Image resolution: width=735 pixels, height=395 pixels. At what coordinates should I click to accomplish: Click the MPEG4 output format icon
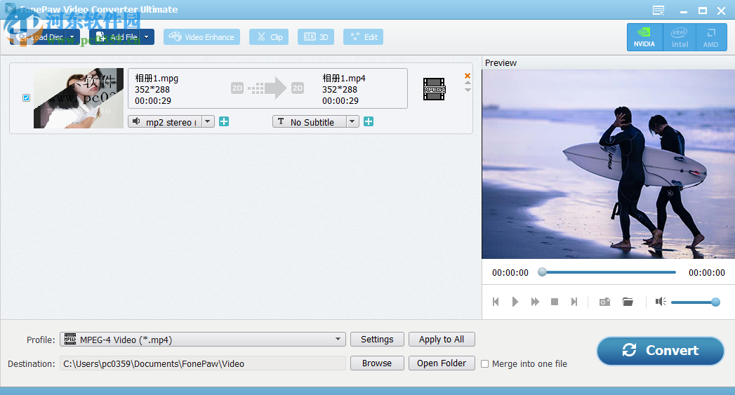click(434, 89)
